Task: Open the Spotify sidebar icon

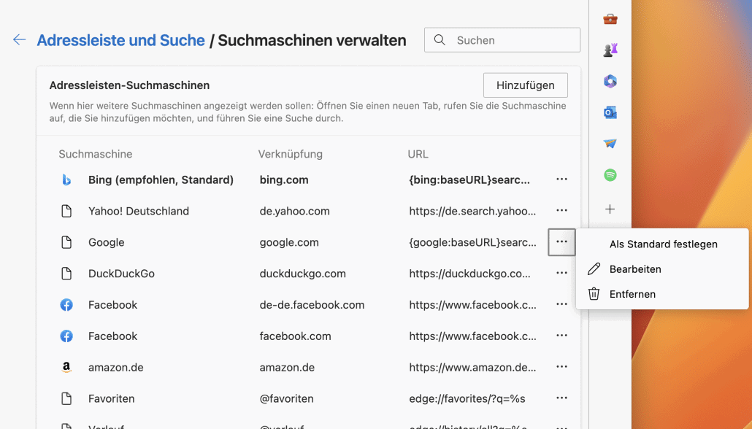Action: [x=610, y=175]
